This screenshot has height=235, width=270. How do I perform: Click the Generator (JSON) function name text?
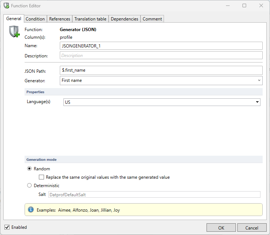(78, 30)
